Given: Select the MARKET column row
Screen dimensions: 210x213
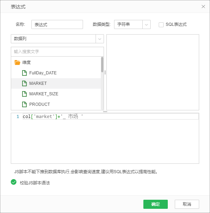Looking at the screenshot, I should click(x=56, y=83).
